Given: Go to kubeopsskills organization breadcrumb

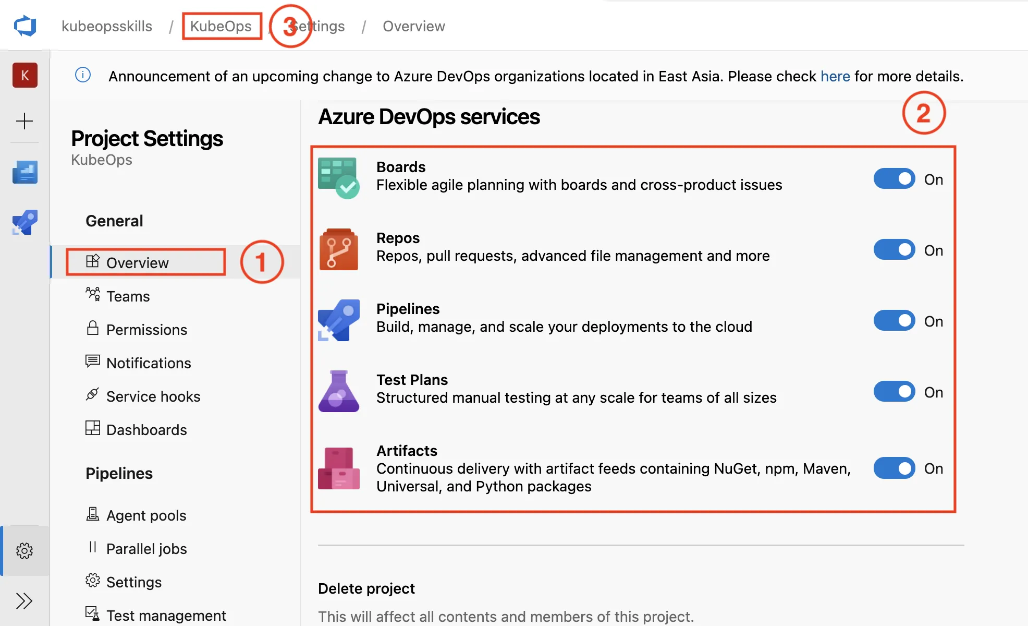Looking at the screenshot, I should (x=107, y=26).
